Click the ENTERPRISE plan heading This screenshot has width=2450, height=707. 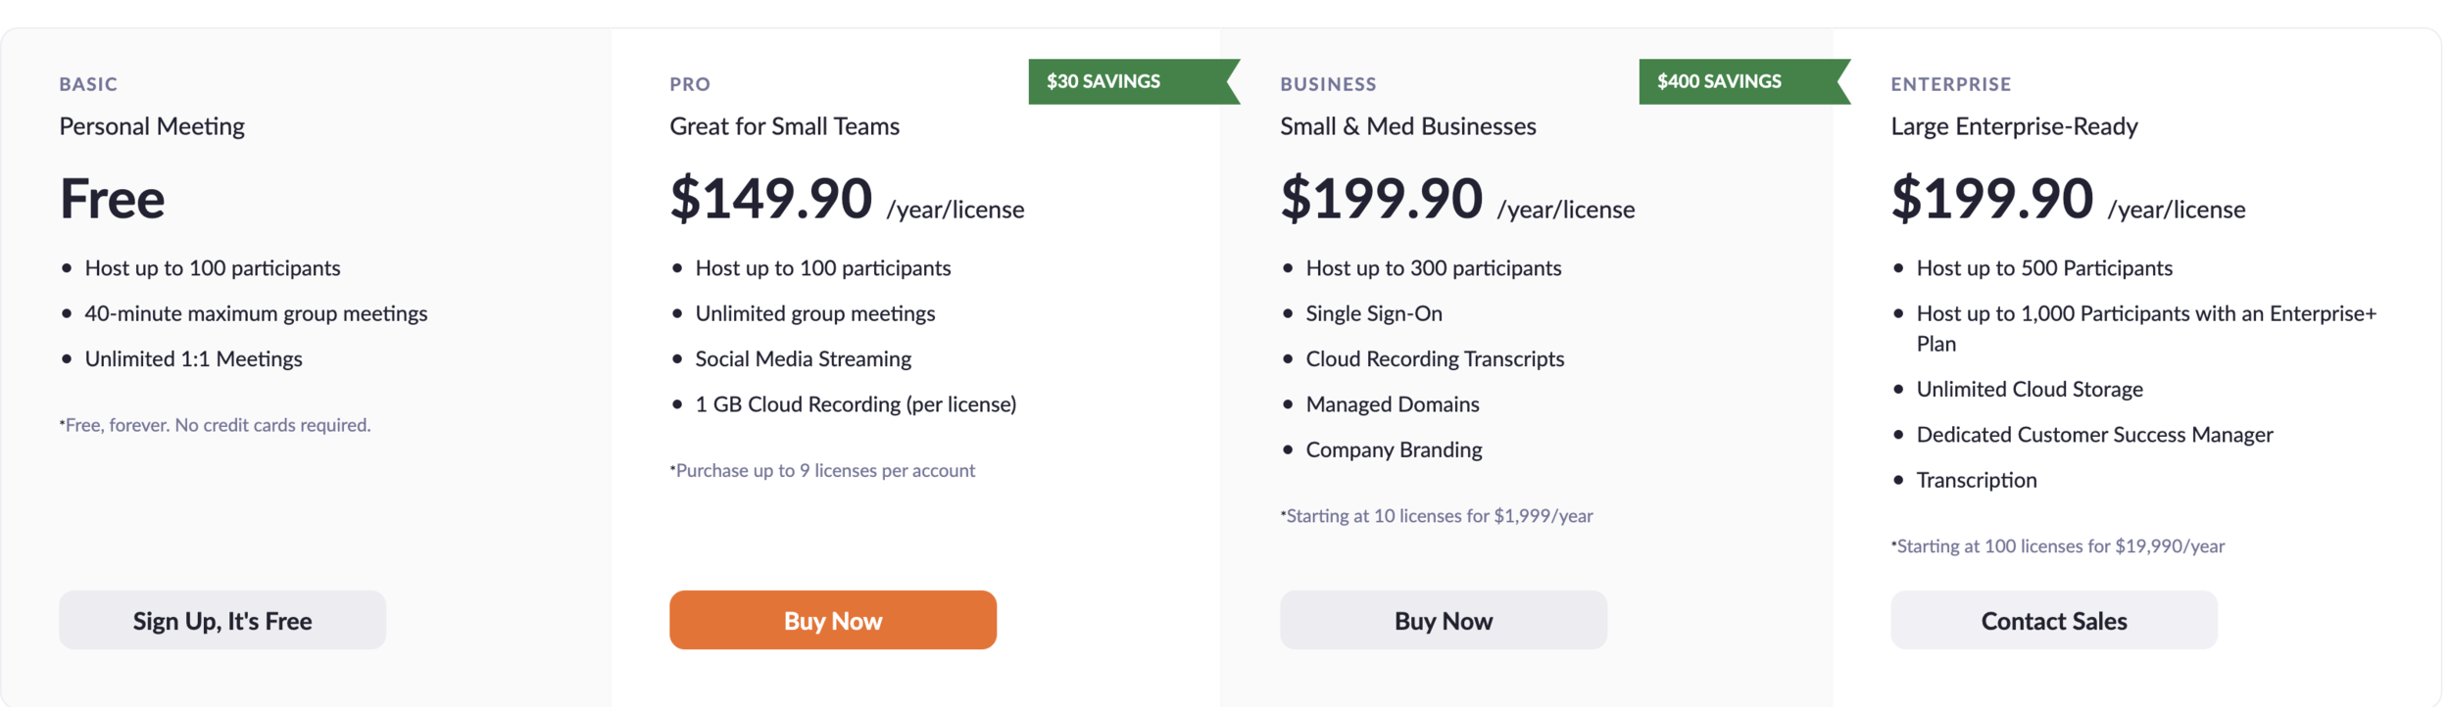click(x=1950, y=84)
